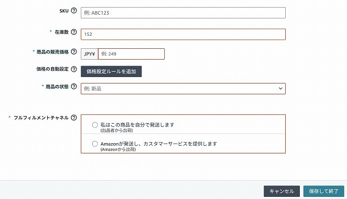Click the JPY¥ currency prefix box
The height and width of the screenshot is (199, 347).
89,54
